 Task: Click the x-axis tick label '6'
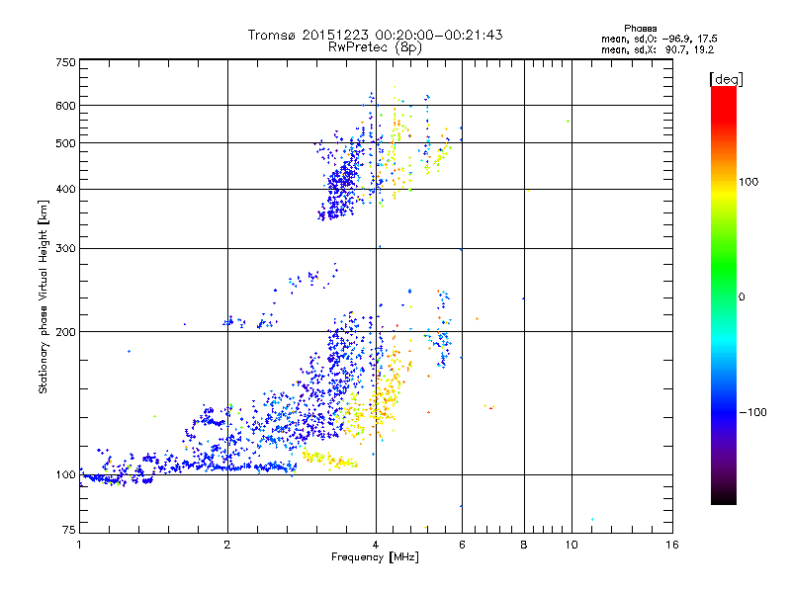click(x=462, y=545)
